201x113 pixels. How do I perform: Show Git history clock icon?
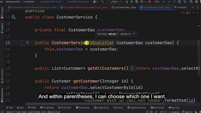pyautogui.click(x=179, y=2)
